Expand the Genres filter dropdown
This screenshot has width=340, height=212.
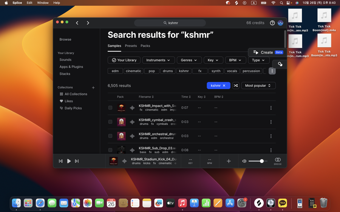[x=189, y=60]
